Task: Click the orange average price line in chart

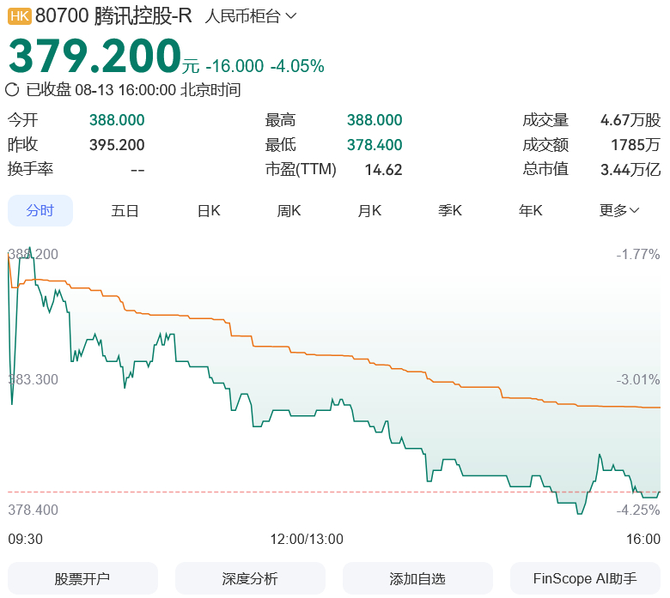Action: pos(333,355)
